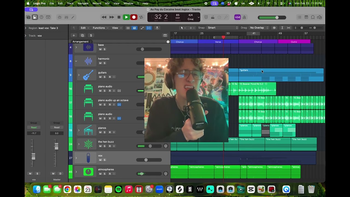Open Google Chrome from the Dock
Viewport: 350px width, 197px height.
[67, 189]
